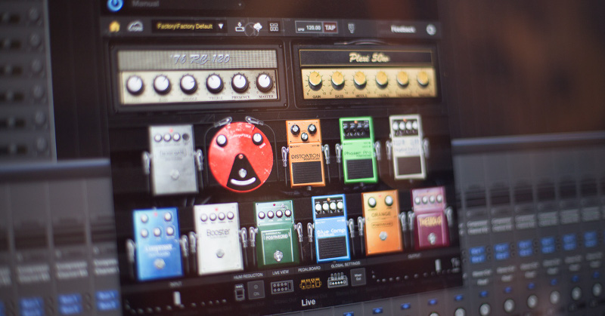Click the Mixer Out button
The height and width of the screenshot is (316, 605).
[358, 277]
